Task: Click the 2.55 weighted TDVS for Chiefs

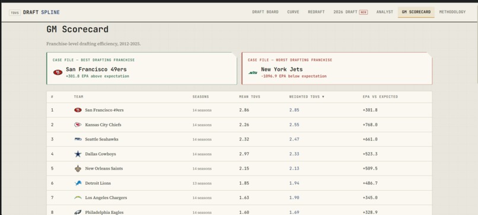Action: point(294,125)
